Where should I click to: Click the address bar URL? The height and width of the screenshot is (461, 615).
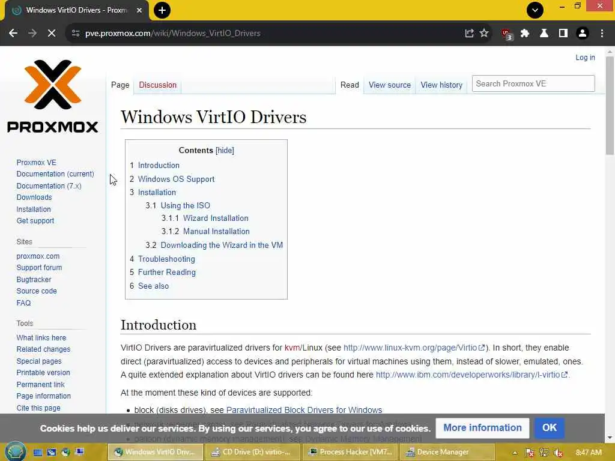[172, 34]
